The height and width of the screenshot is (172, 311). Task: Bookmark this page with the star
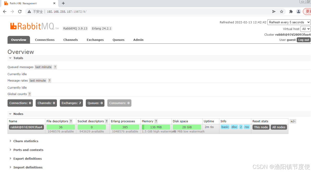(x=281, y=12)
